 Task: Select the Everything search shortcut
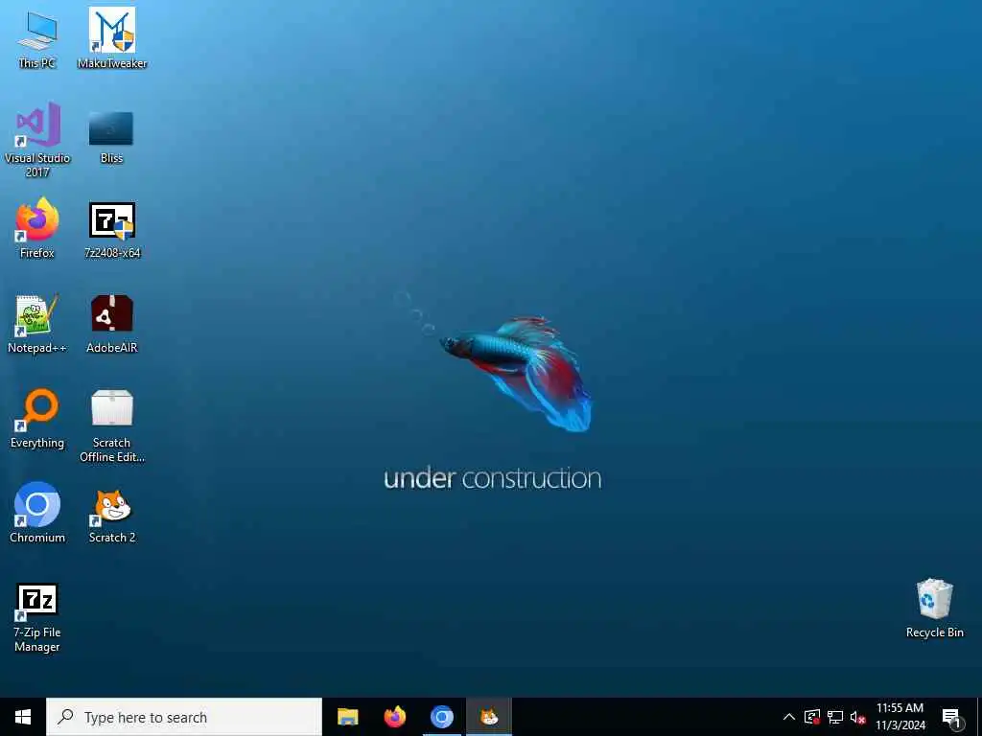click(x=37, y=418)
